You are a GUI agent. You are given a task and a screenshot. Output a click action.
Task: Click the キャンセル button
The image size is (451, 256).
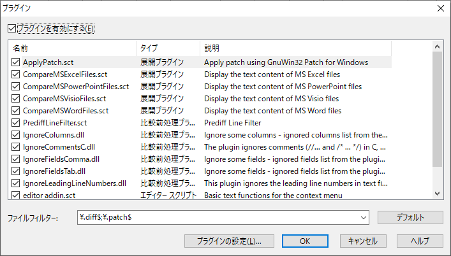pyautogui.click(x=363, y=241)
